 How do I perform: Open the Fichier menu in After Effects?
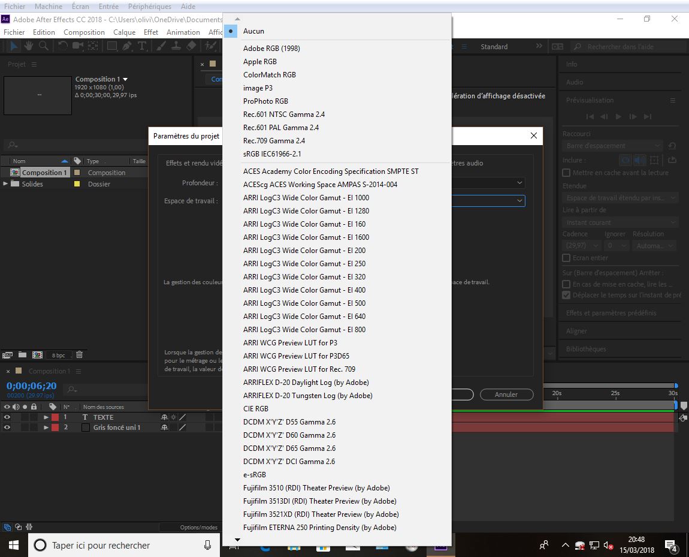pos(14,32)
